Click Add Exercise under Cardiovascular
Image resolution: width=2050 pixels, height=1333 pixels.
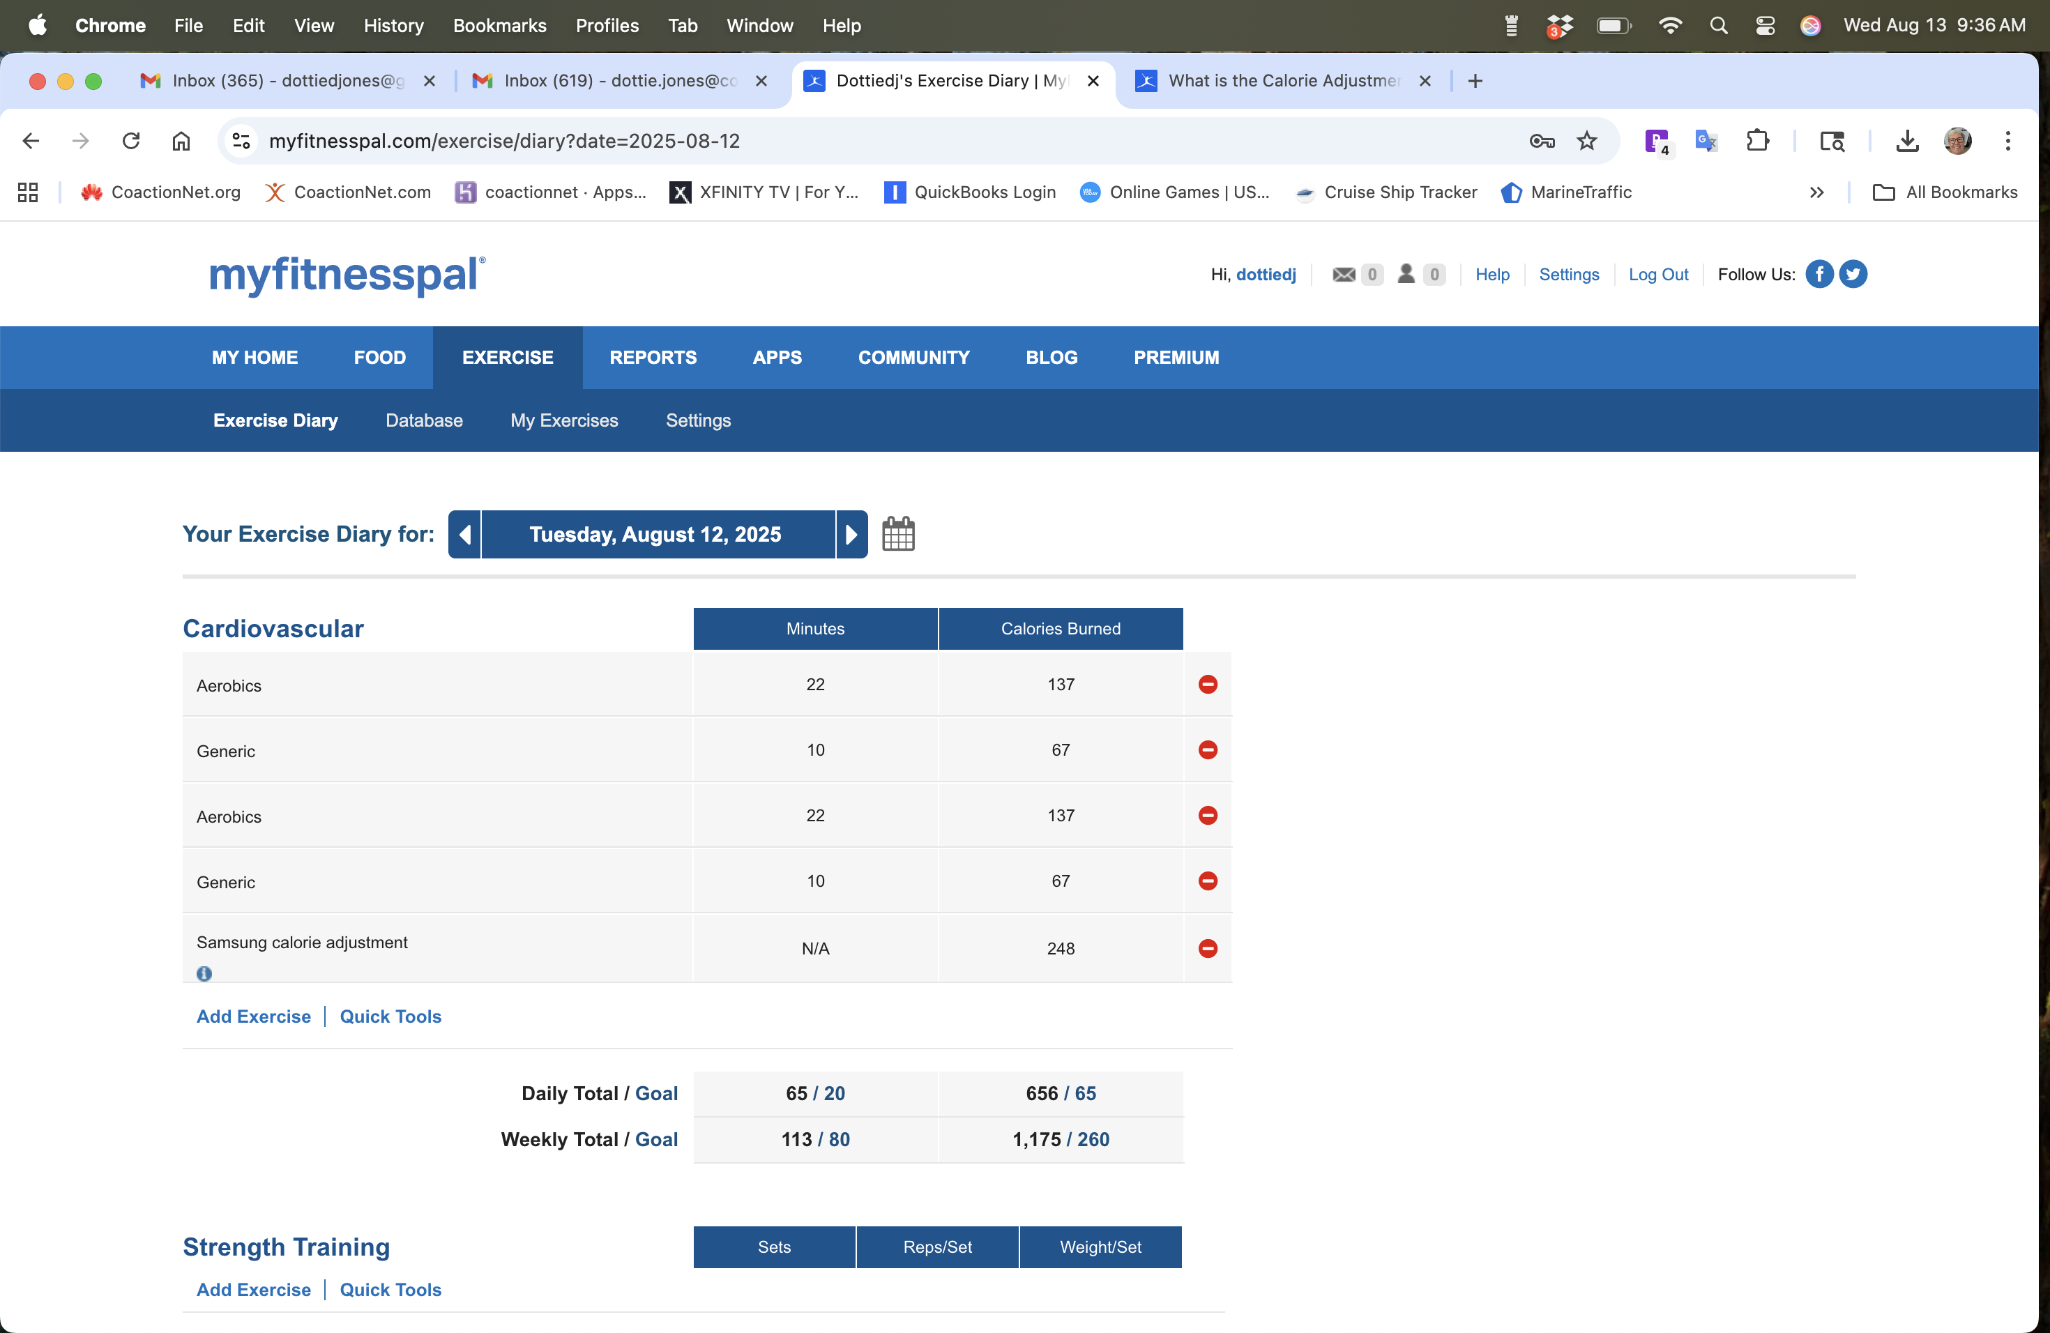[x=253, y=1016]
